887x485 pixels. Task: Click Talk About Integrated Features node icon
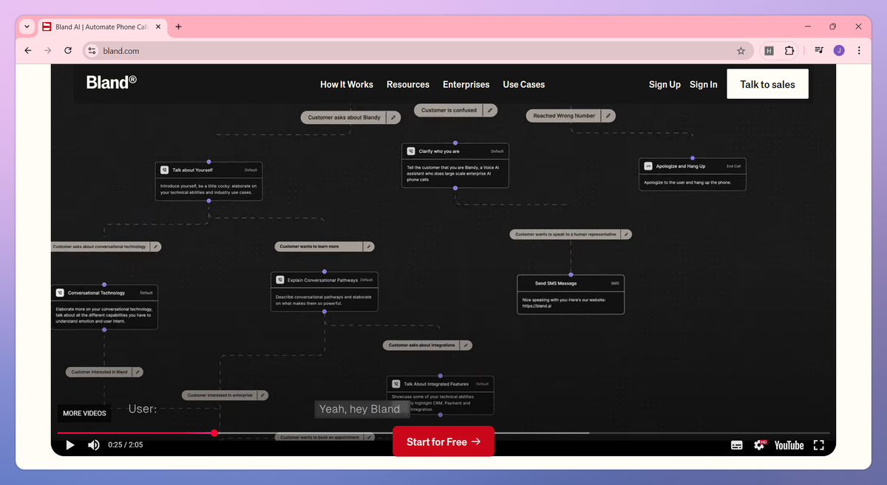pos(396,384)
